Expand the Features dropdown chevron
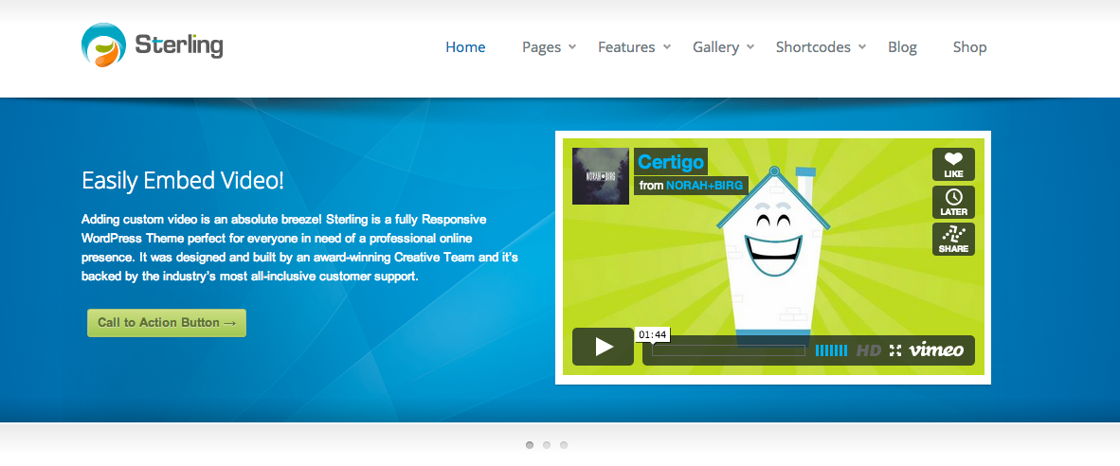Screen dimensions: 1120x466 [x=666, y=47]
